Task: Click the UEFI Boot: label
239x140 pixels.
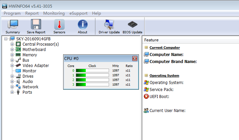Action: tap(159, 97)
